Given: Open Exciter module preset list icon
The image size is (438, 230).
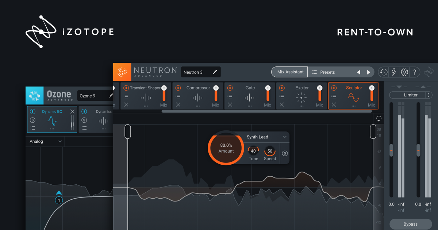Looking at the screenshot, I should (282, 97).
